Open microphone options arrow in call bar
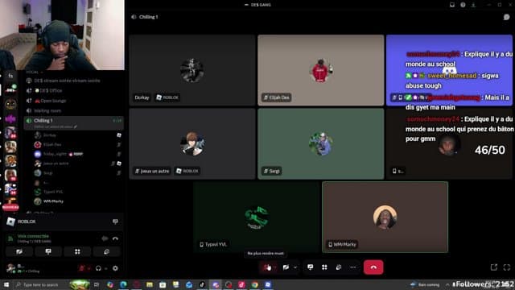The height and width of the screenshot is (290, 515). [275, 267]
